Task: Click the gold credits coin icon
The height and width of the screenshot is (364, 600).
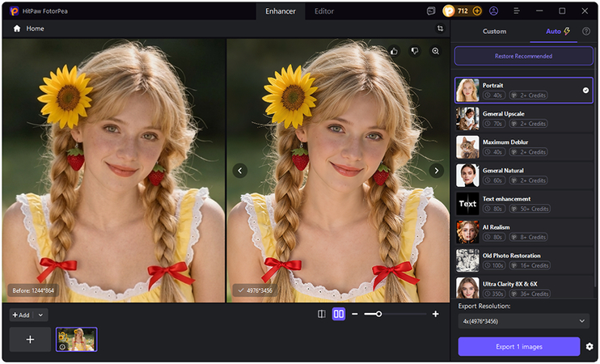Action: 449,11
